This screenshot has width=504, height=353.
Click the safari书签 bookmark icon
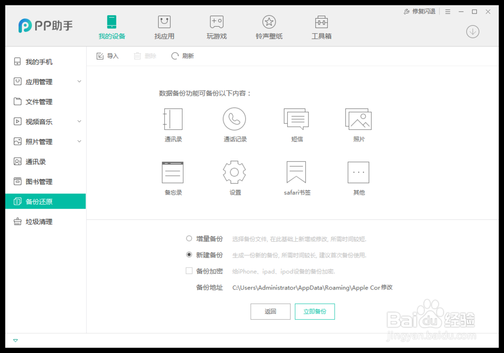(296, 172)
